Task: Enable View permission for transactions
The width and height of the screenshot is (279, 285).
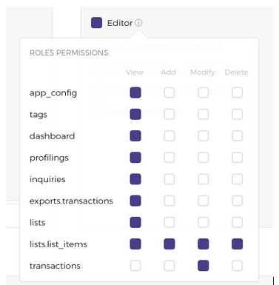Action: tap(135, 266)
